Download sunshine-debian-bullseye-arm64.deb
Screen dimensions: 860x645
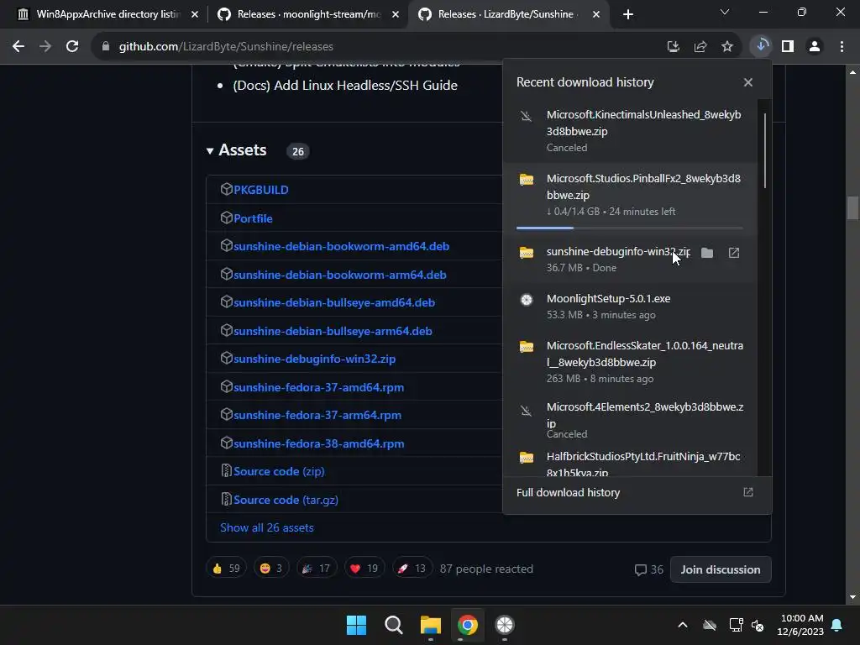[333, 331]
